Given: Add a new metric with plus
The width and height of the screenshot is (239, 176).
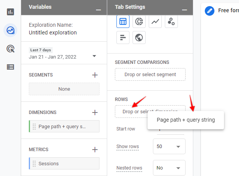Looking at the screenshot, I should tap(95, 150).
